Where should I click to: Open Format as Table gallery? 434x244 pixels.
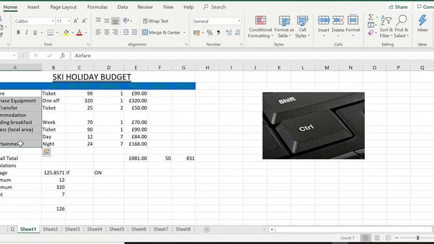(x=284, y=26)
